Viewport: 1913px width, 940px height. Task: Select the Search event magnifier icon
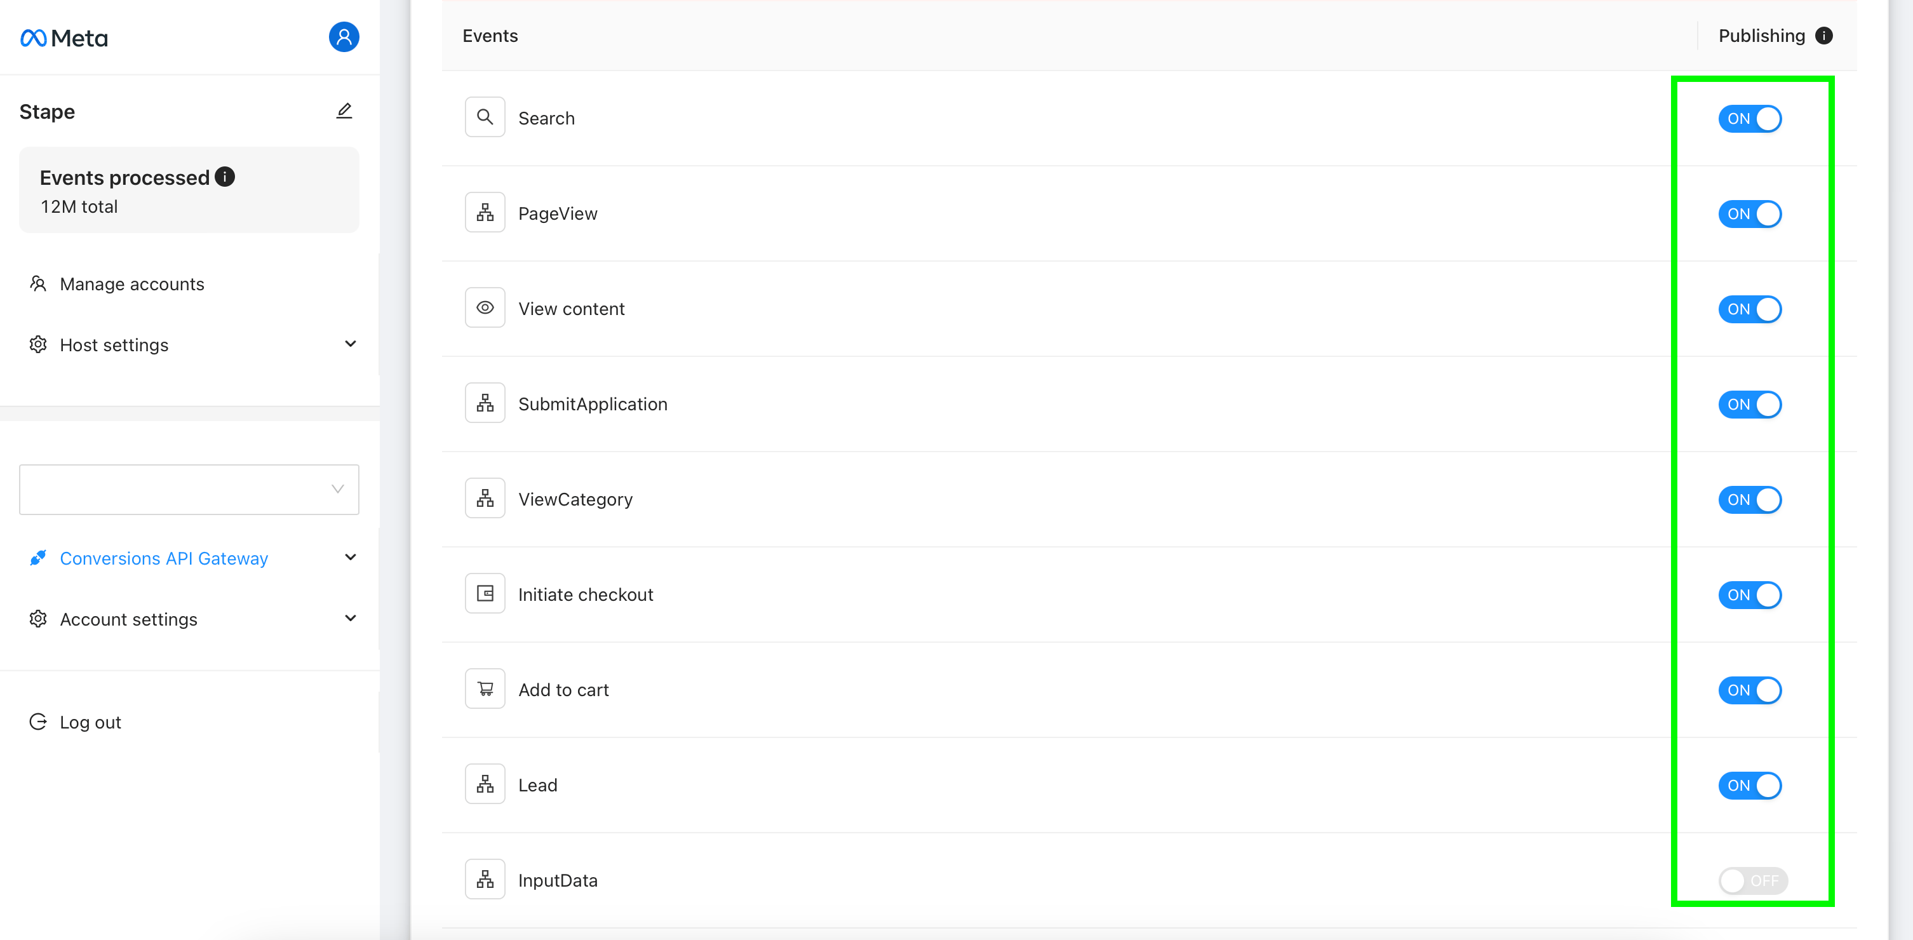[485, 117]
